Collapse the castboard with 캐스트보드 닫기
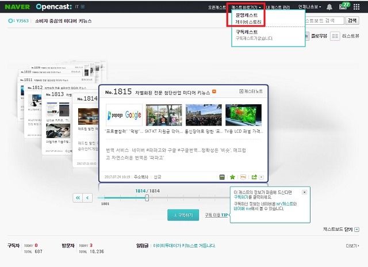 [341, 229]
